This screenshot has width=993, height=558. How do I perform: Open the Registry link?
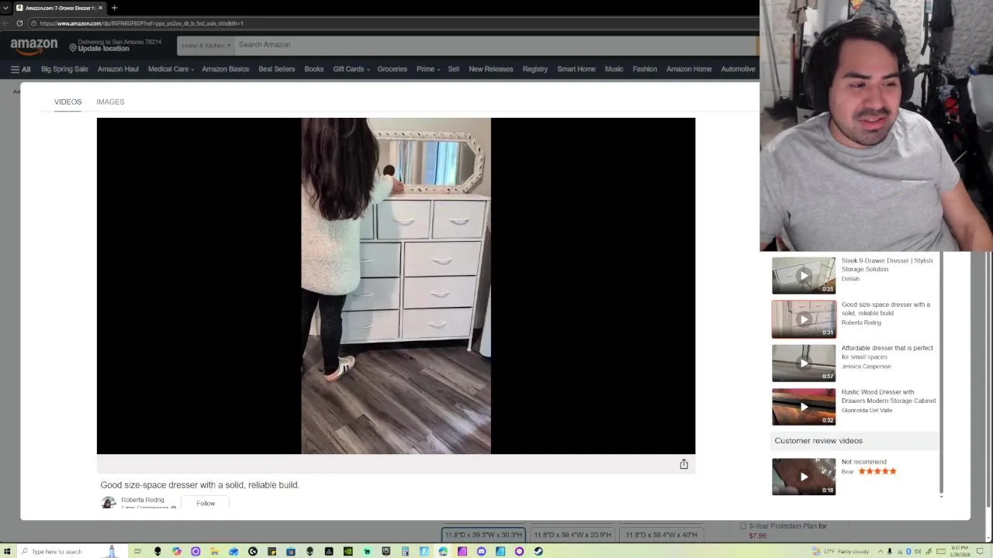click(535, 69)
